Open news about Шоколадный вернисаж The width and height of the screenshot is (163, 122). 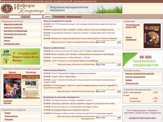(70, 110)
